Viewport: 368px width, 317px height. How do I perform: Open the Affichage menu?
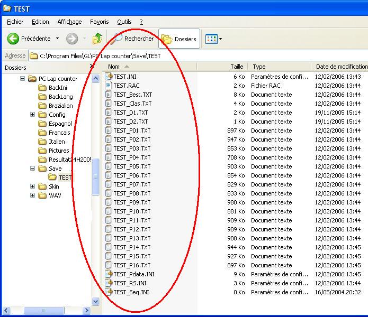(x=69, y=22)
